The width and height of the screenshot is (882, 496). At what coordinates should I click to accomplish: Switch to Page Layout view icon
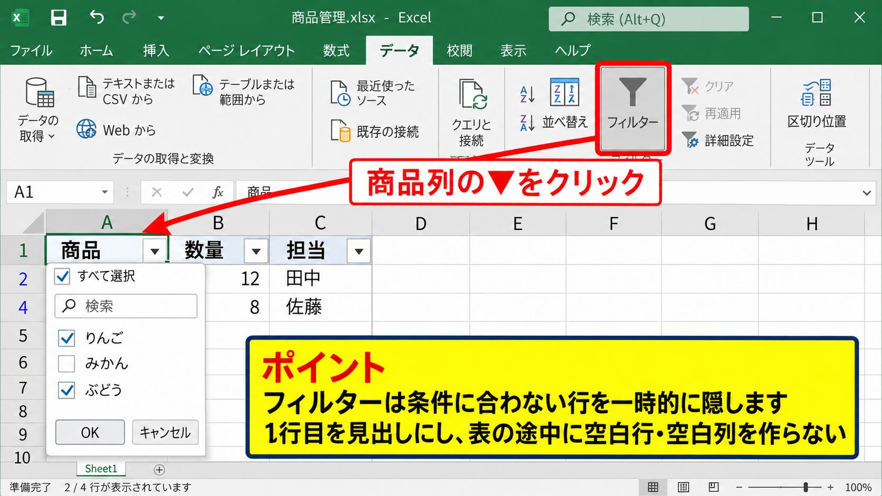click(x=683, y=487)
